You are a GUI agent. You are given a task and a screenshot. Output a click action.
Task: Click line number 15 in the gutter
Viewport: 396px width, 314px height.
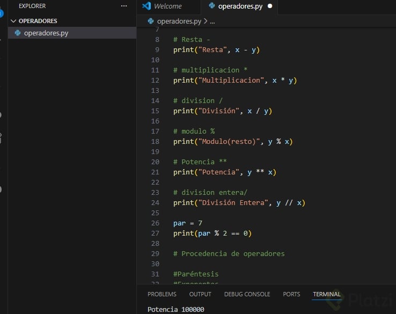coord(155,111)
